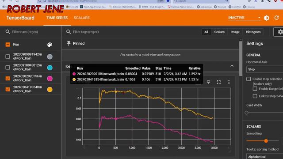Filter by Image type

tap(235, 32)
